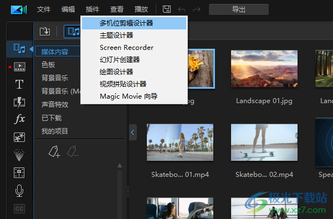The height and width of the screenshot is (219, 333).
Task: Open the Voice-over microphone icon
Action: [19, 191]
